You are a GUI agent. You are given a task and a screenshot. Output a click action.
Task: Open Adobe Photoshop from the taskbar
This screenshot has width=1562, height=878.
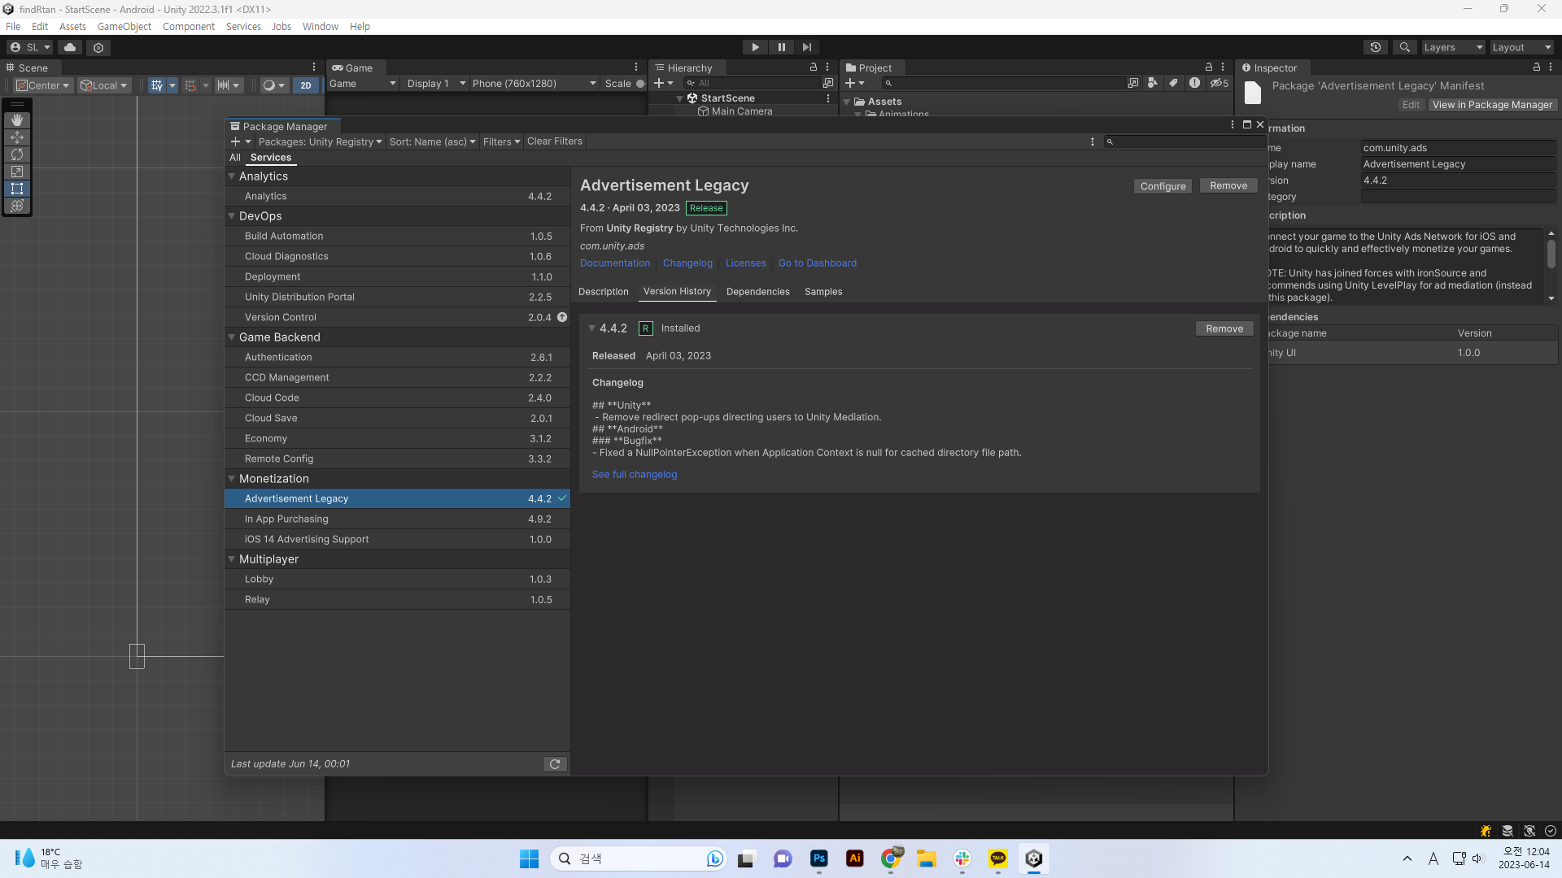pos(819,858)
